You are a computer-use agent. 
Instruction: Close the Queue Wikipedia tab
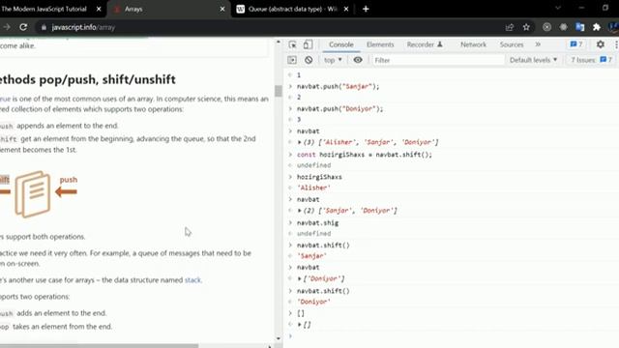tap(346, 9)
